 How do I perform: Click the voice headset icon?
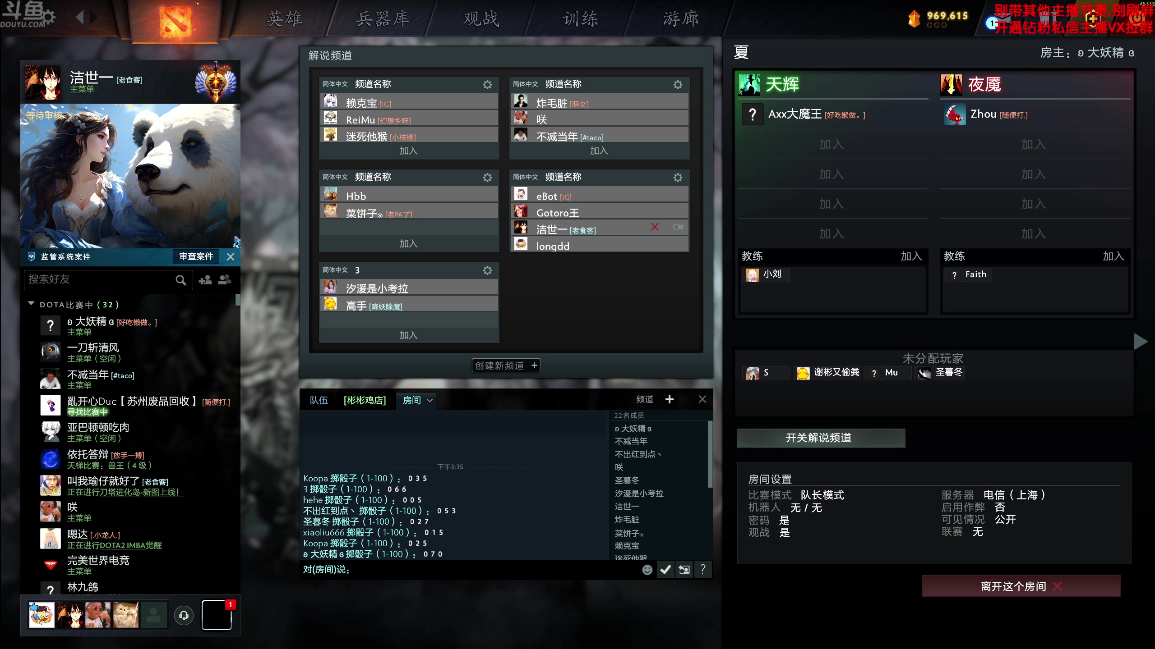tap(184, 615)
